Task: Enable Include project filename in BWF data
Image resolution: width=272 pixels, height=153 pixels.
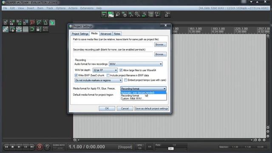Action: point(108,75)
